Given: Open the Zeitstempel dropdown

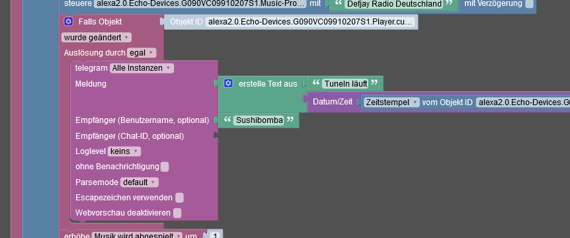Looking at the screenshot, I should click(x=391, y=102).
